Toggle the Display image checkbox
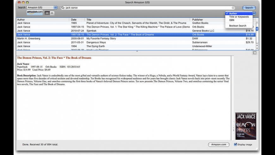 (x=235, y=145)
